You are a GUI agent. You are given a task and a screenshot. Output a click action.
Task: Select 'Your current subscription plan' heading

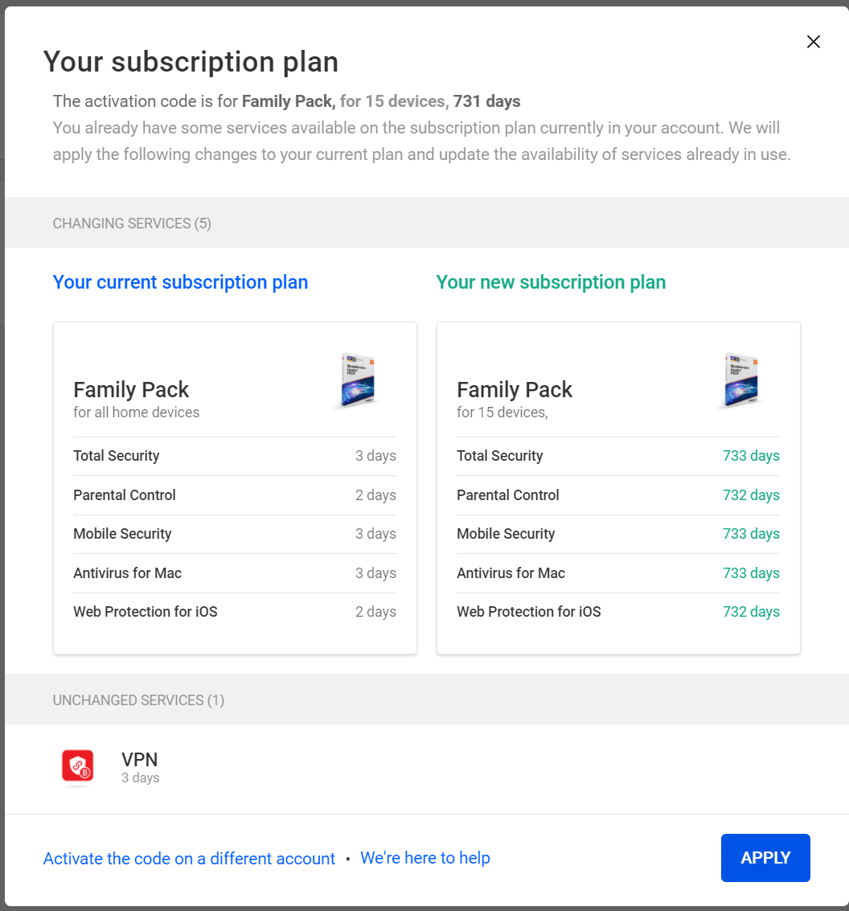coord(180,282)
